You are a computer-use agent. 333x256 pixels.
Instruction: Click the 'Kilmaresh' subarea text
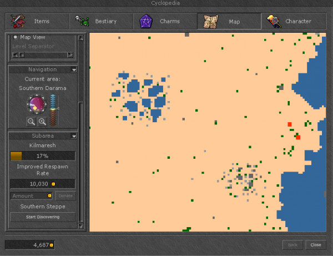[x=43, y=145]
